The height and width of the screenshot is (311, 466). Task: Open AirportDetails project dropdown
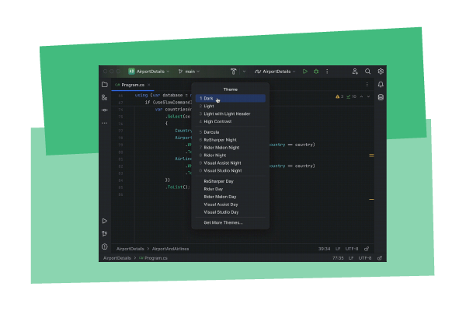149,72
